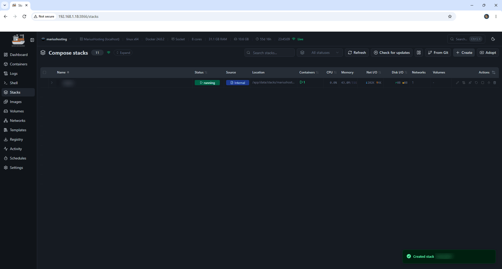Open All statuses filter dropdown
Screen dimensions: 502x269
pos(320,53)
